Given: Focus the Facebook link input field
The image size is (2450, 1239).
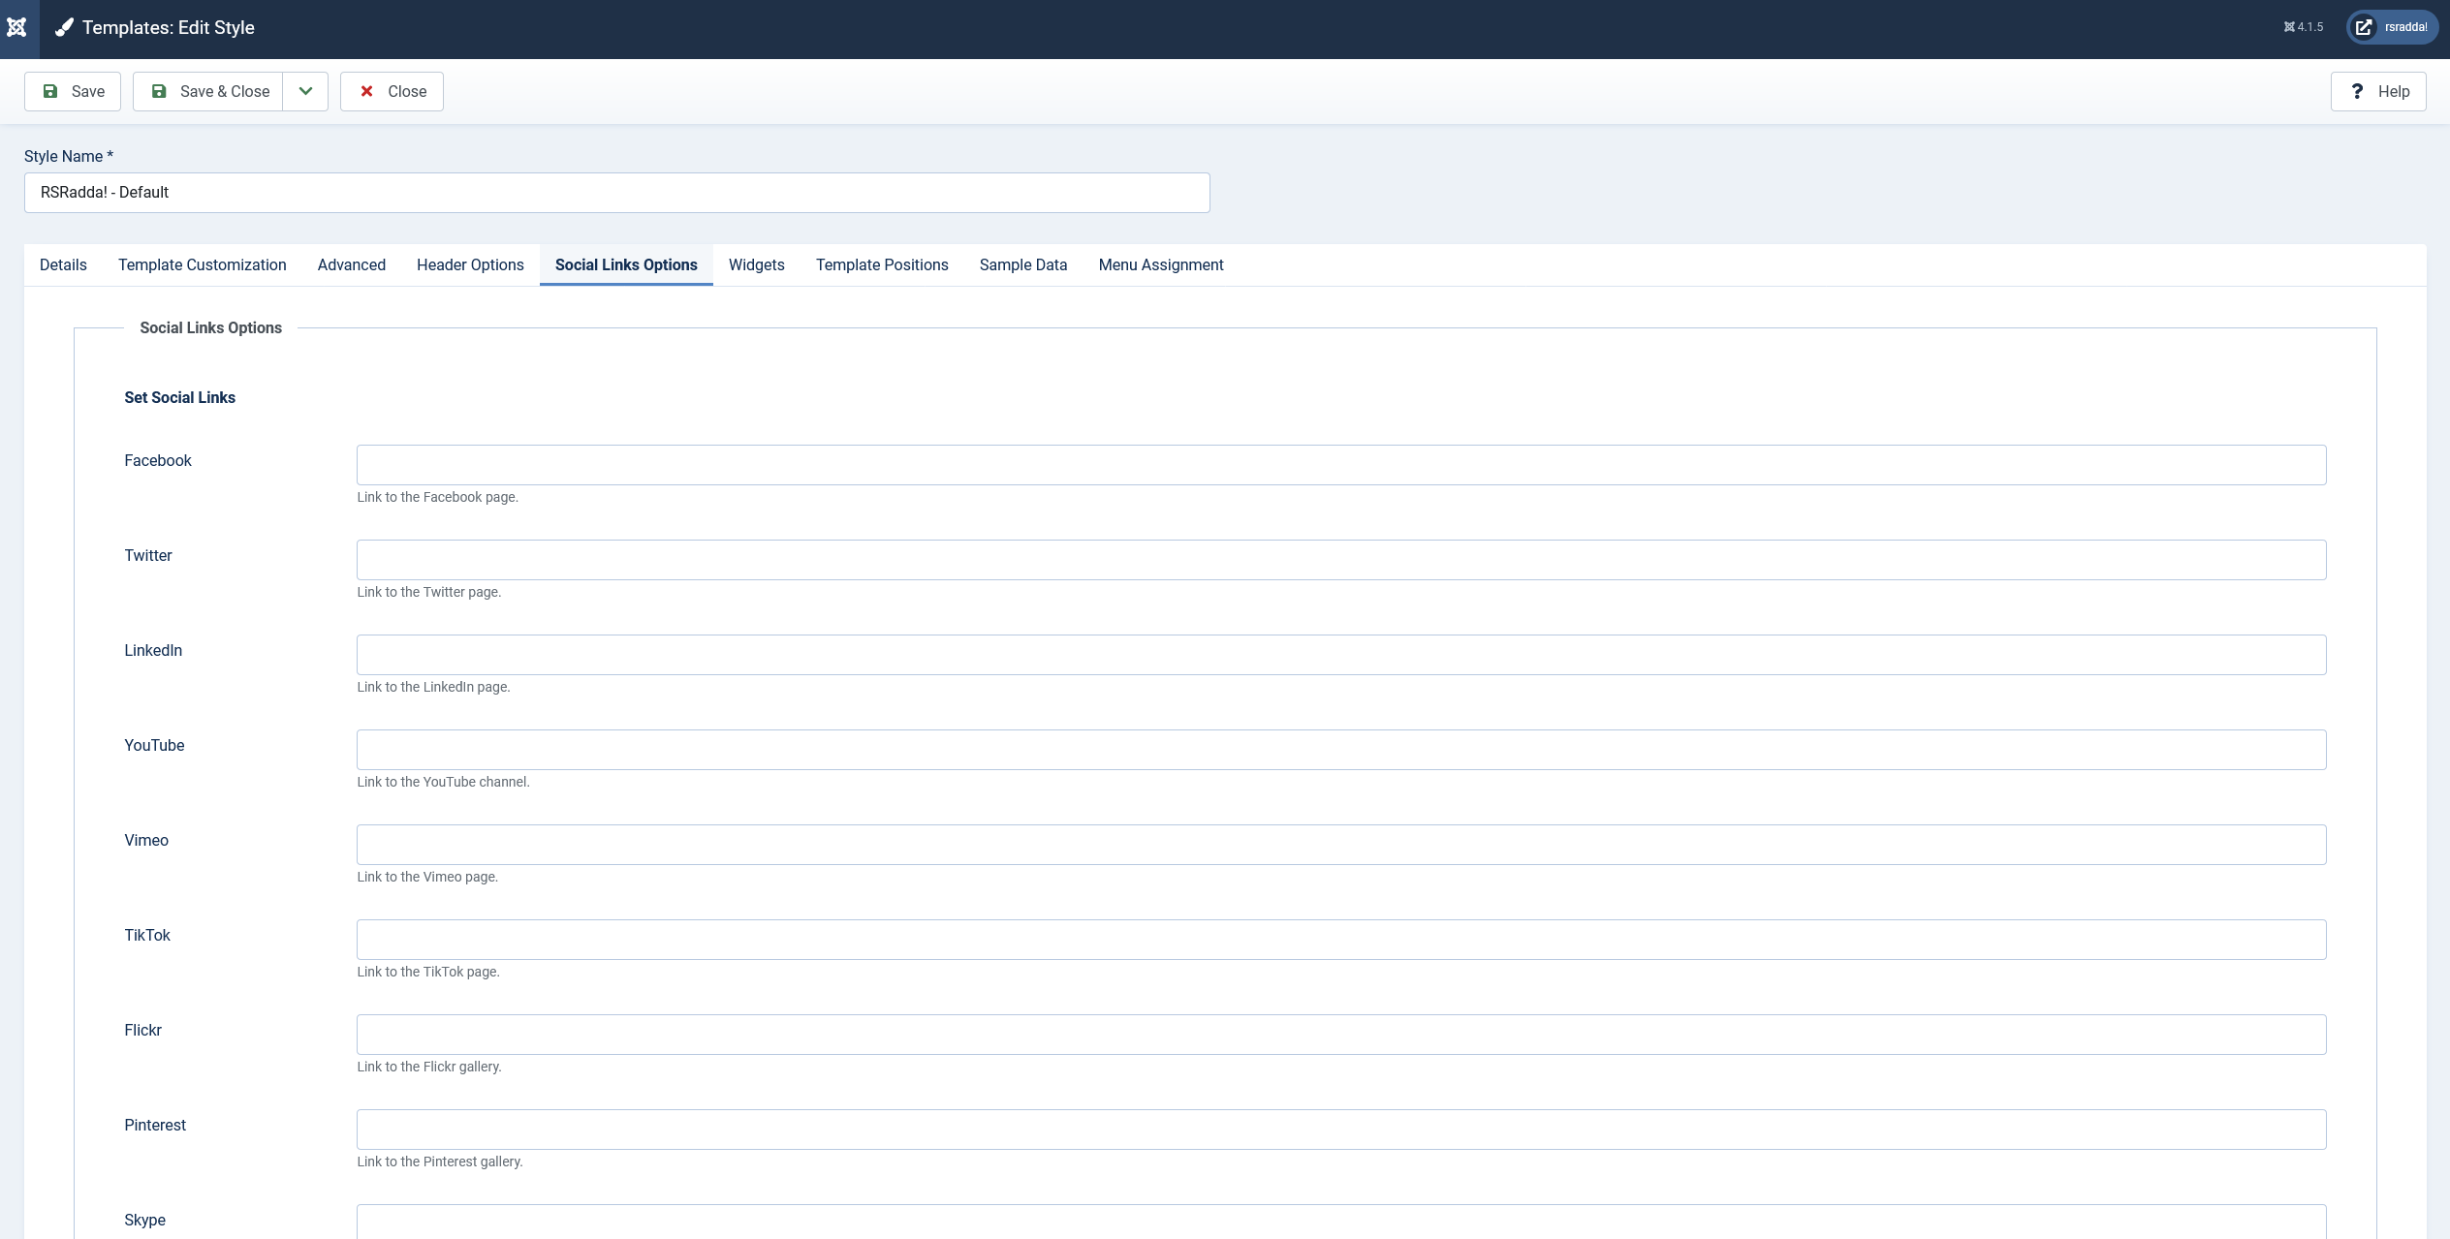Looking at the screenshot, I should (1341, 465).
